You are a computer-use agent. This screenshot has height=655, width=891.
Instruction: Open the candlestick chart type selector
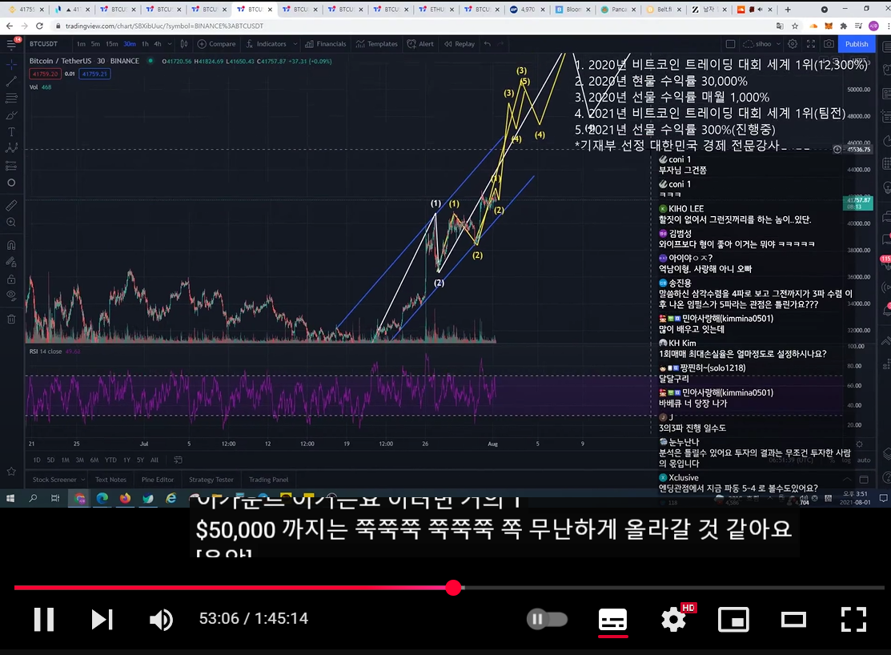coord(184,44)
